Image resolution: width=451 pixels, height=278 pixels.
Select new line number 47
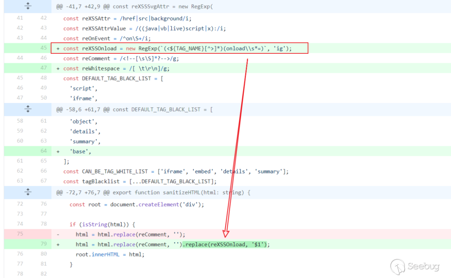pyautogui.click(x=43, y=68)
